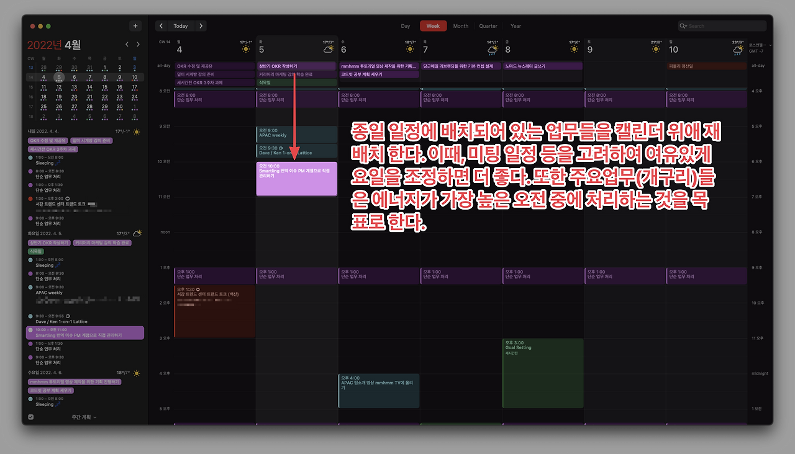The image size is (795, 454).
Task: Click the 2022년 4월 month title
Action: tap(54, 45)
